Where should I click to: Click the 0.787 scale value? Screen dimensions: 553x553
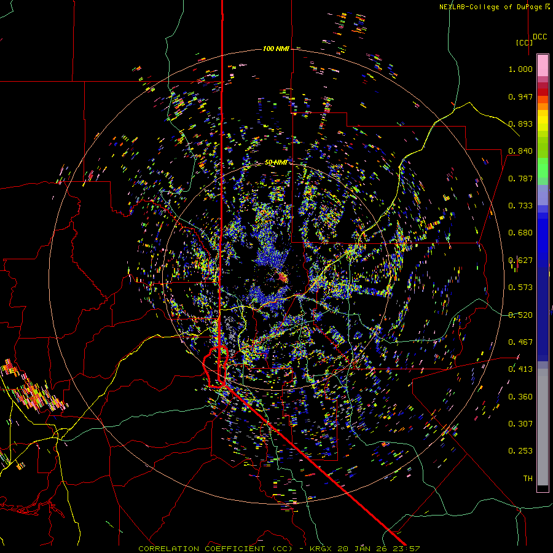click(x=520, y=178)
